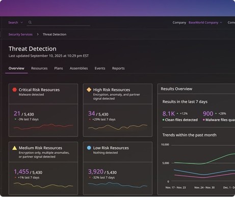Click the down arrow beside -3% last 7 days
The width and height of the screenshot is (235, 197).
tap(15, 119)
